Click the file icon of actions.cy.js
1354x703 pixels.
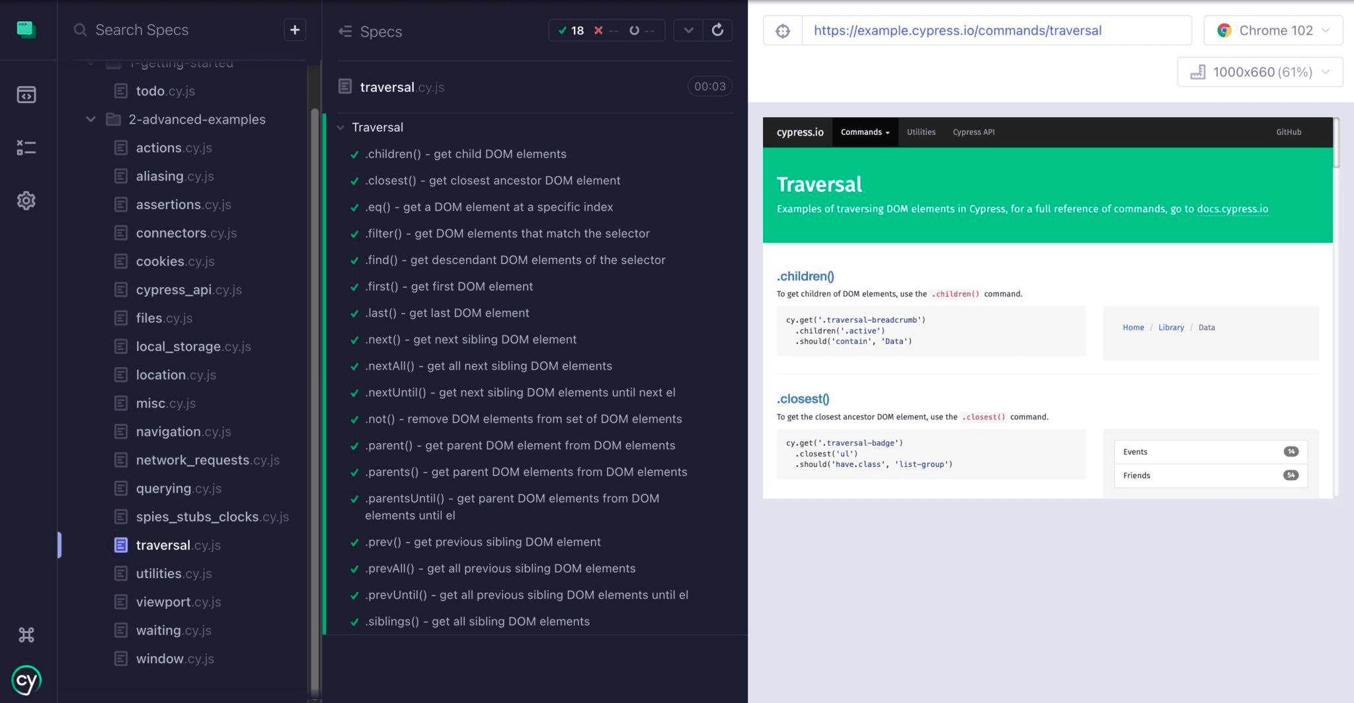120,147
